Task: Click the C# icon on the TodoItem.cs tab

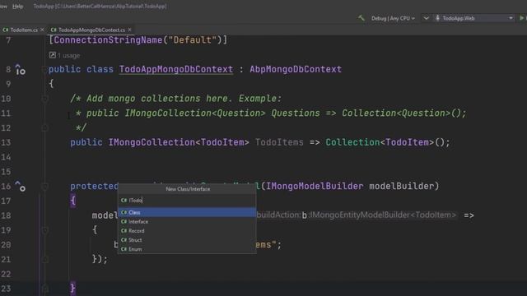Action: pos(6,30)
